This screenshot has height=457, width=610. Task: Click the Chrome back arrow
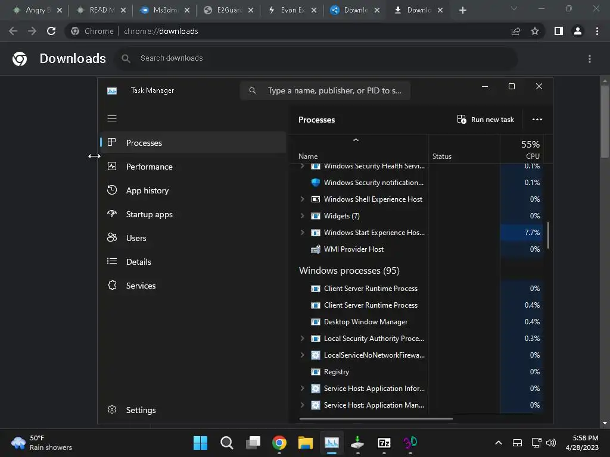pyautogui.click(x=13, y=31)
